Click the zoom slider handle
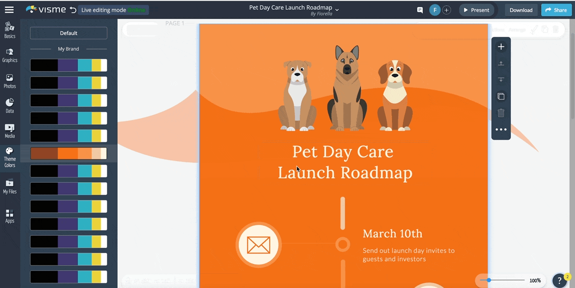 488,280
